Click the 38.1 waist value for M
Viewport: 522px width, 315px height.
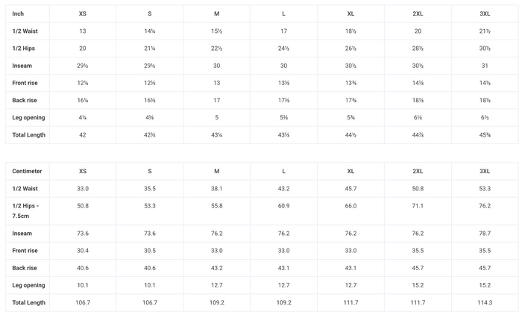(x=216, y=189)
